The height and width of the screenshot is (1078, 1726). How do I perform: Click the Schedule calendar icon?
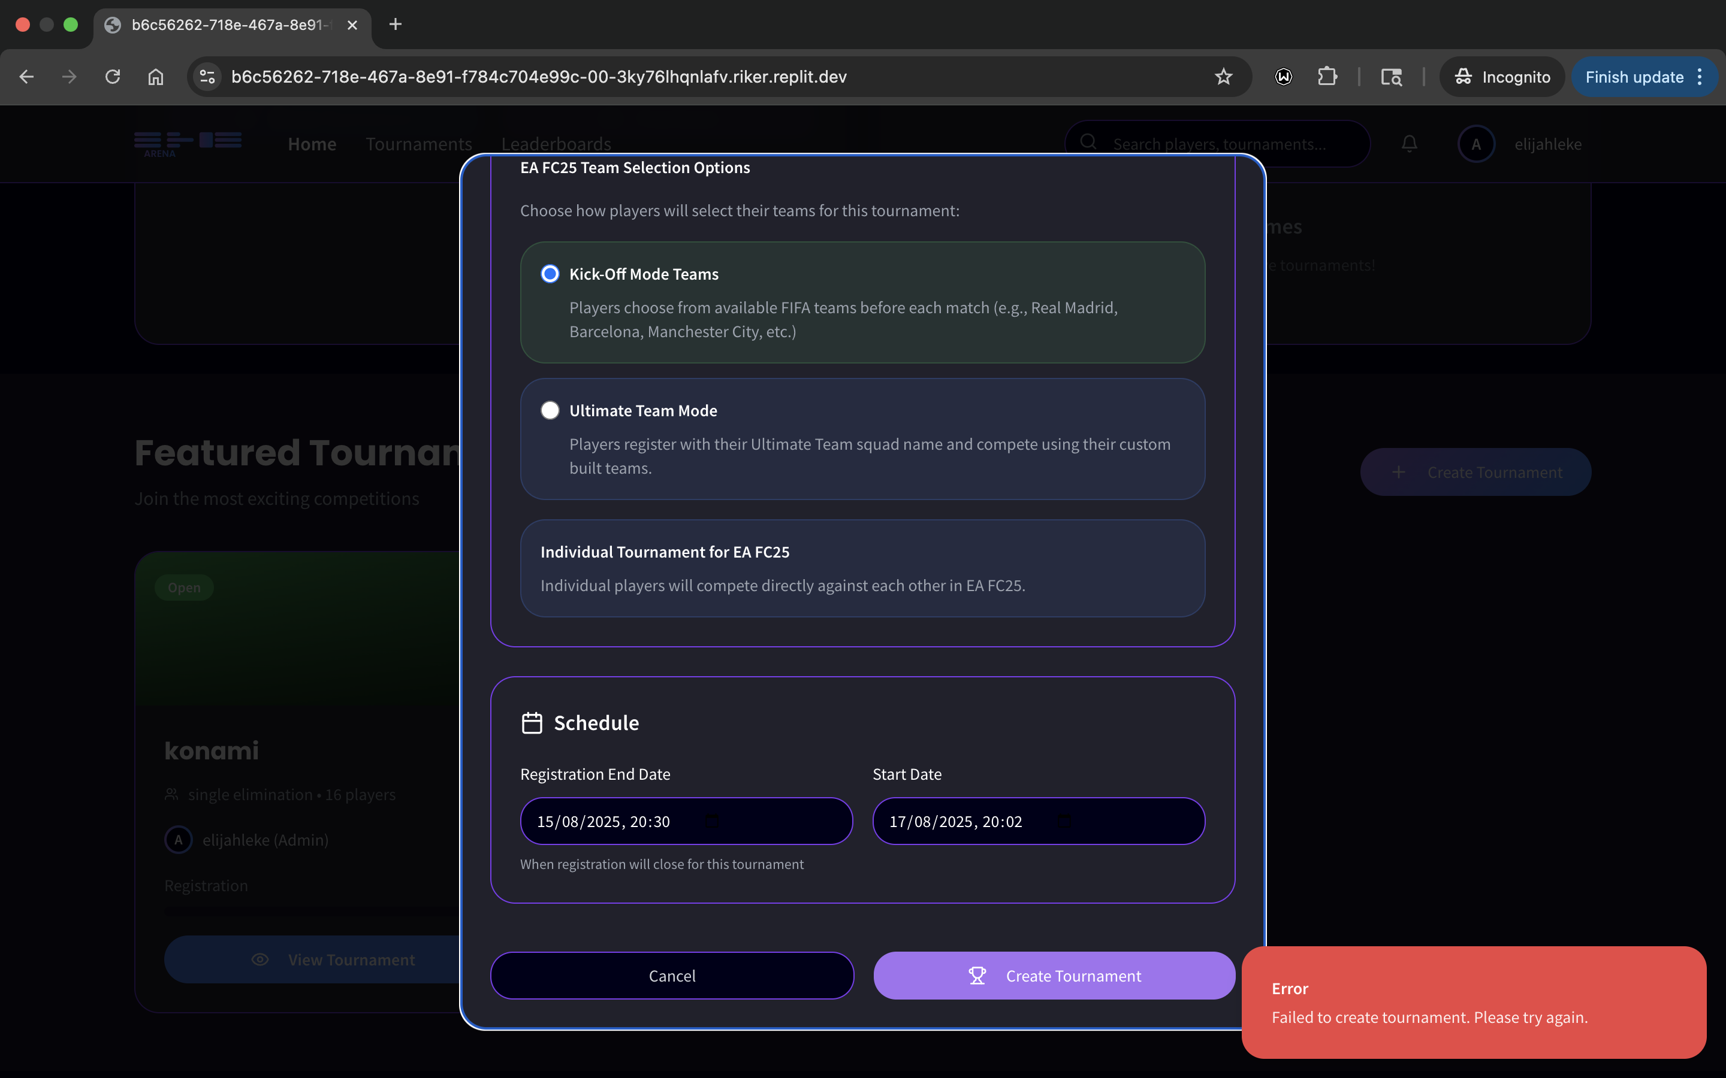pyautogui.click(x=532, y=723)
